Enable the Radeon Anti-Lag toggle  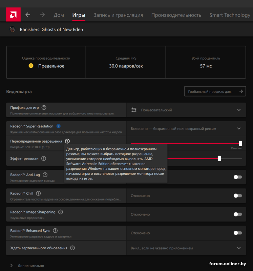pyautogui.click(x=238, y=177)
